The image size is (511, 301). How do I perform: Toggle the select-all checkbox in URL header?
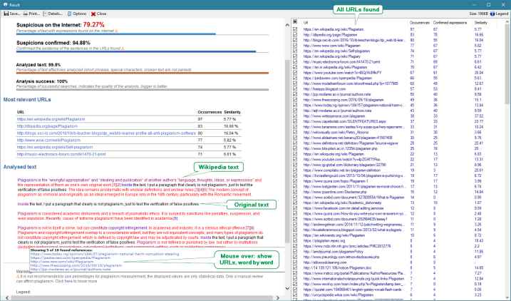[295, 23]
